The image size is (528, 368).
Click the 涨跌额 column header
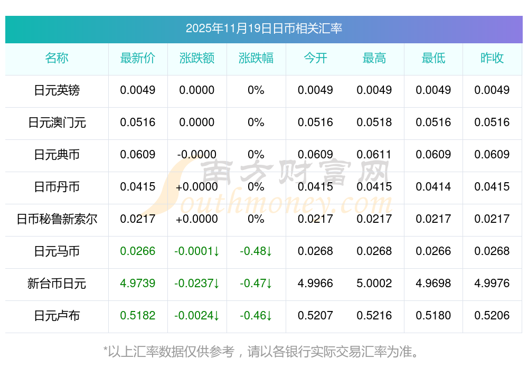(x=197, y=58)
